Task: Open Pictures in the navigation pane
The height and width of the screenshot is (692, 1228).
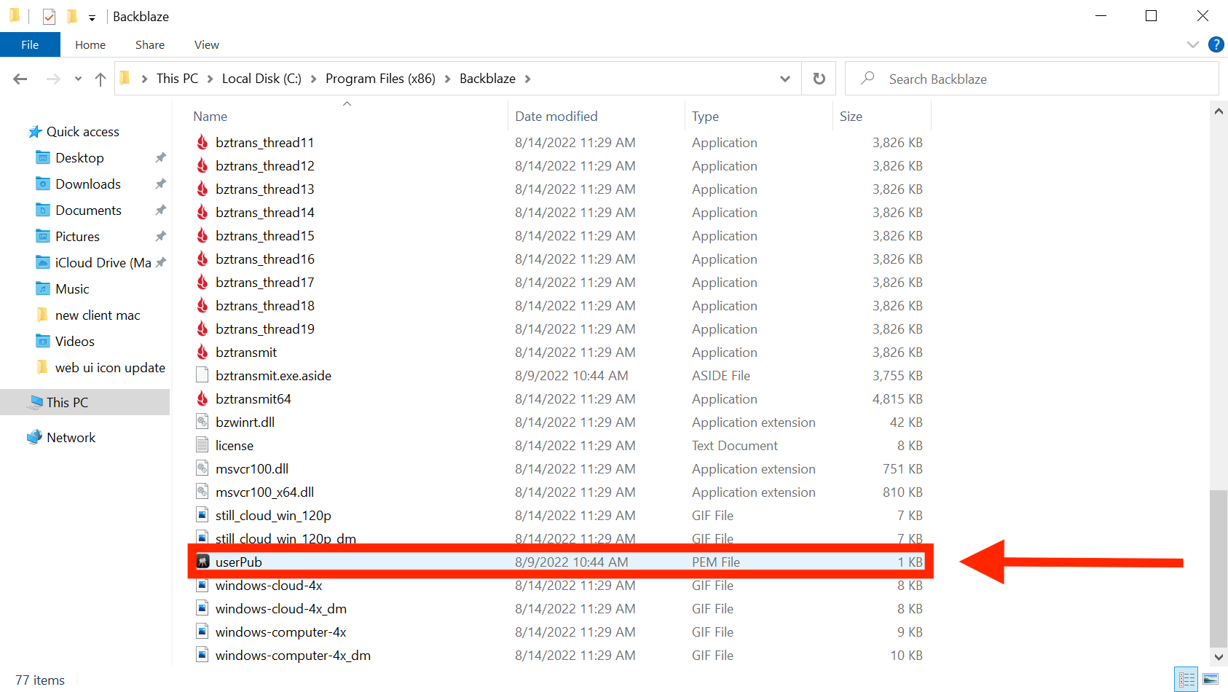Action: pyautogui.click(x=77, y=237)
